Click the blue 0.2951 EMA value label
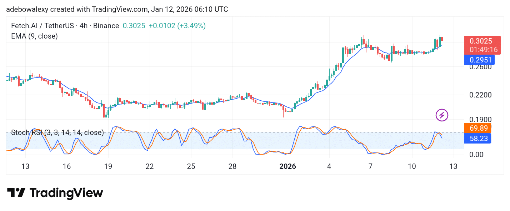Viewport: 510px width, 211px height. (x=479, y=60)
